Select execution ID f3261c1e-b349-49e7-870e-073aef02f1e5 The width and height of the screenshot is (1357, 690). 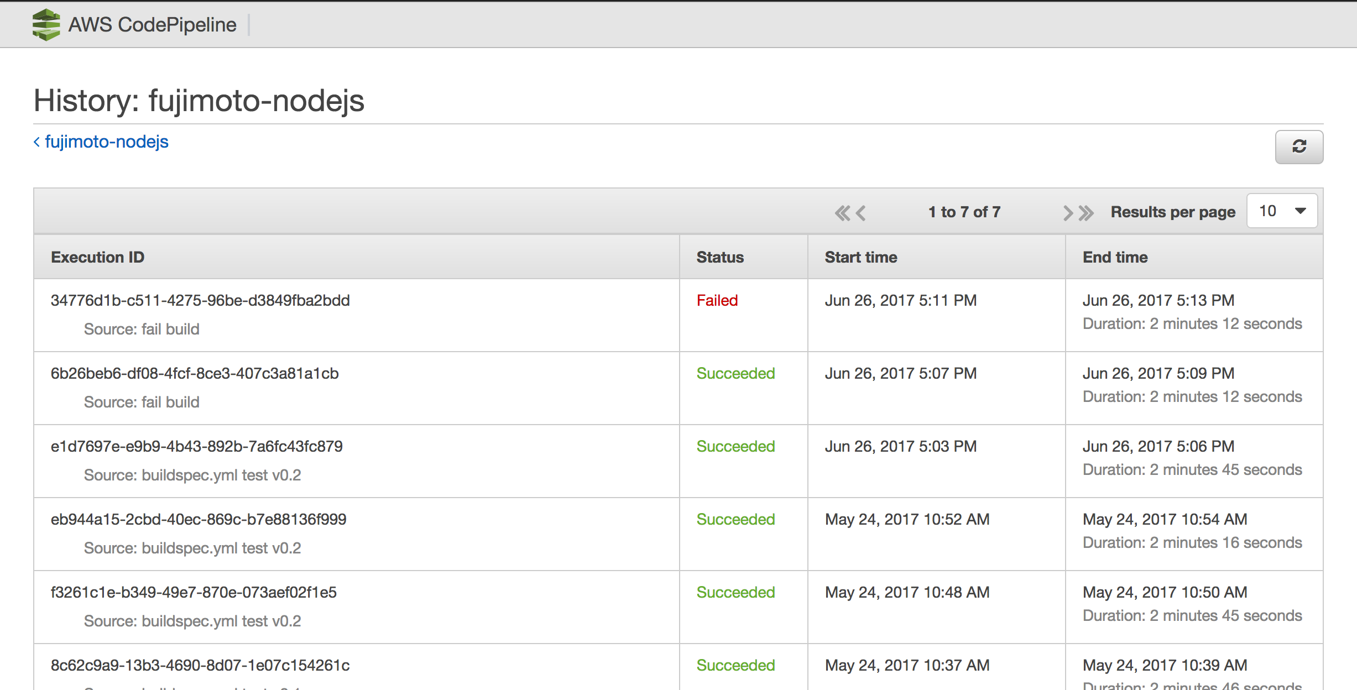[x=194, y=592]
